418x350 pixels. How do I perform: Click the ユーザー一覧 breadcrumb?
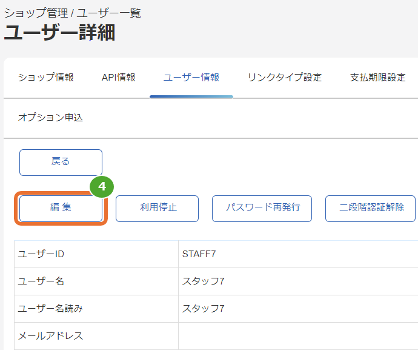tap(109, 13)
